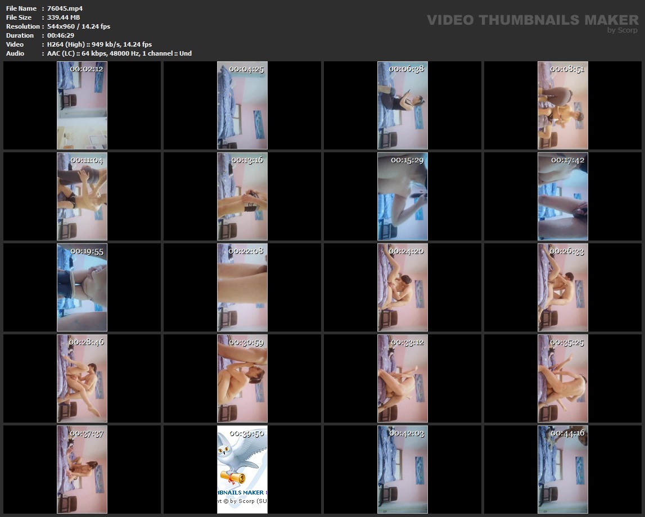Click the "by Scorp" credit text
This screenshot has width=645, height=517.
622,31
